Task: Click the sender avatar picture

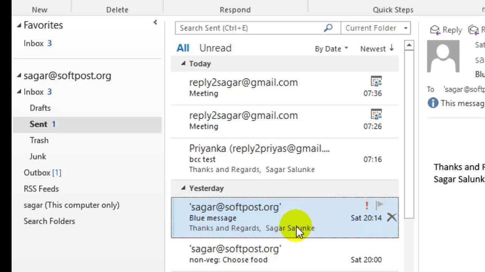Action: pyautogui.click(x=443, y=56)
